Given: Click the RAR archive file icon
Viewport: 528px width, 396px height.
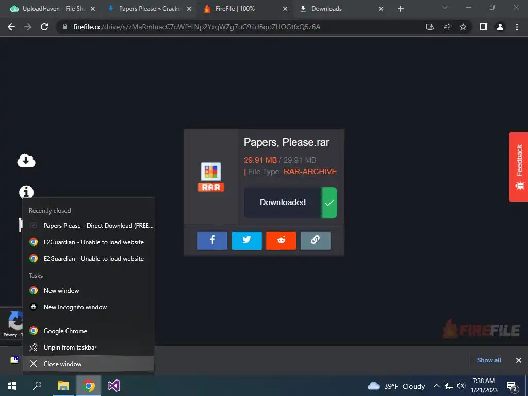Looking at the screenshot, I should click(x=211, y=177).
